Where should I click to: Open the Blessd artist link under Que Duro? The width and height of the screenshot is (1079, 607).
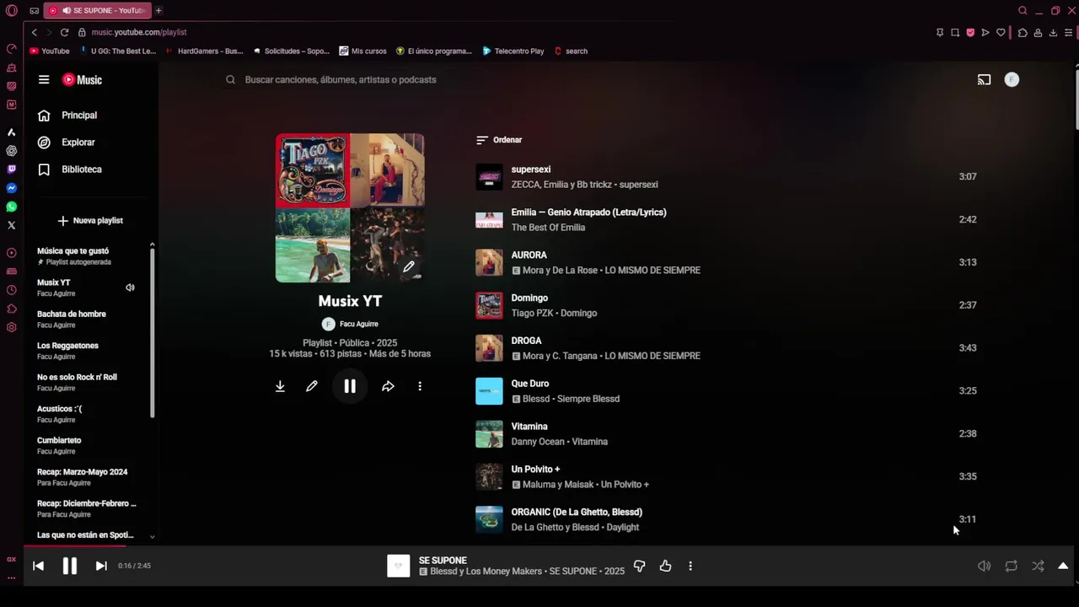536,400
